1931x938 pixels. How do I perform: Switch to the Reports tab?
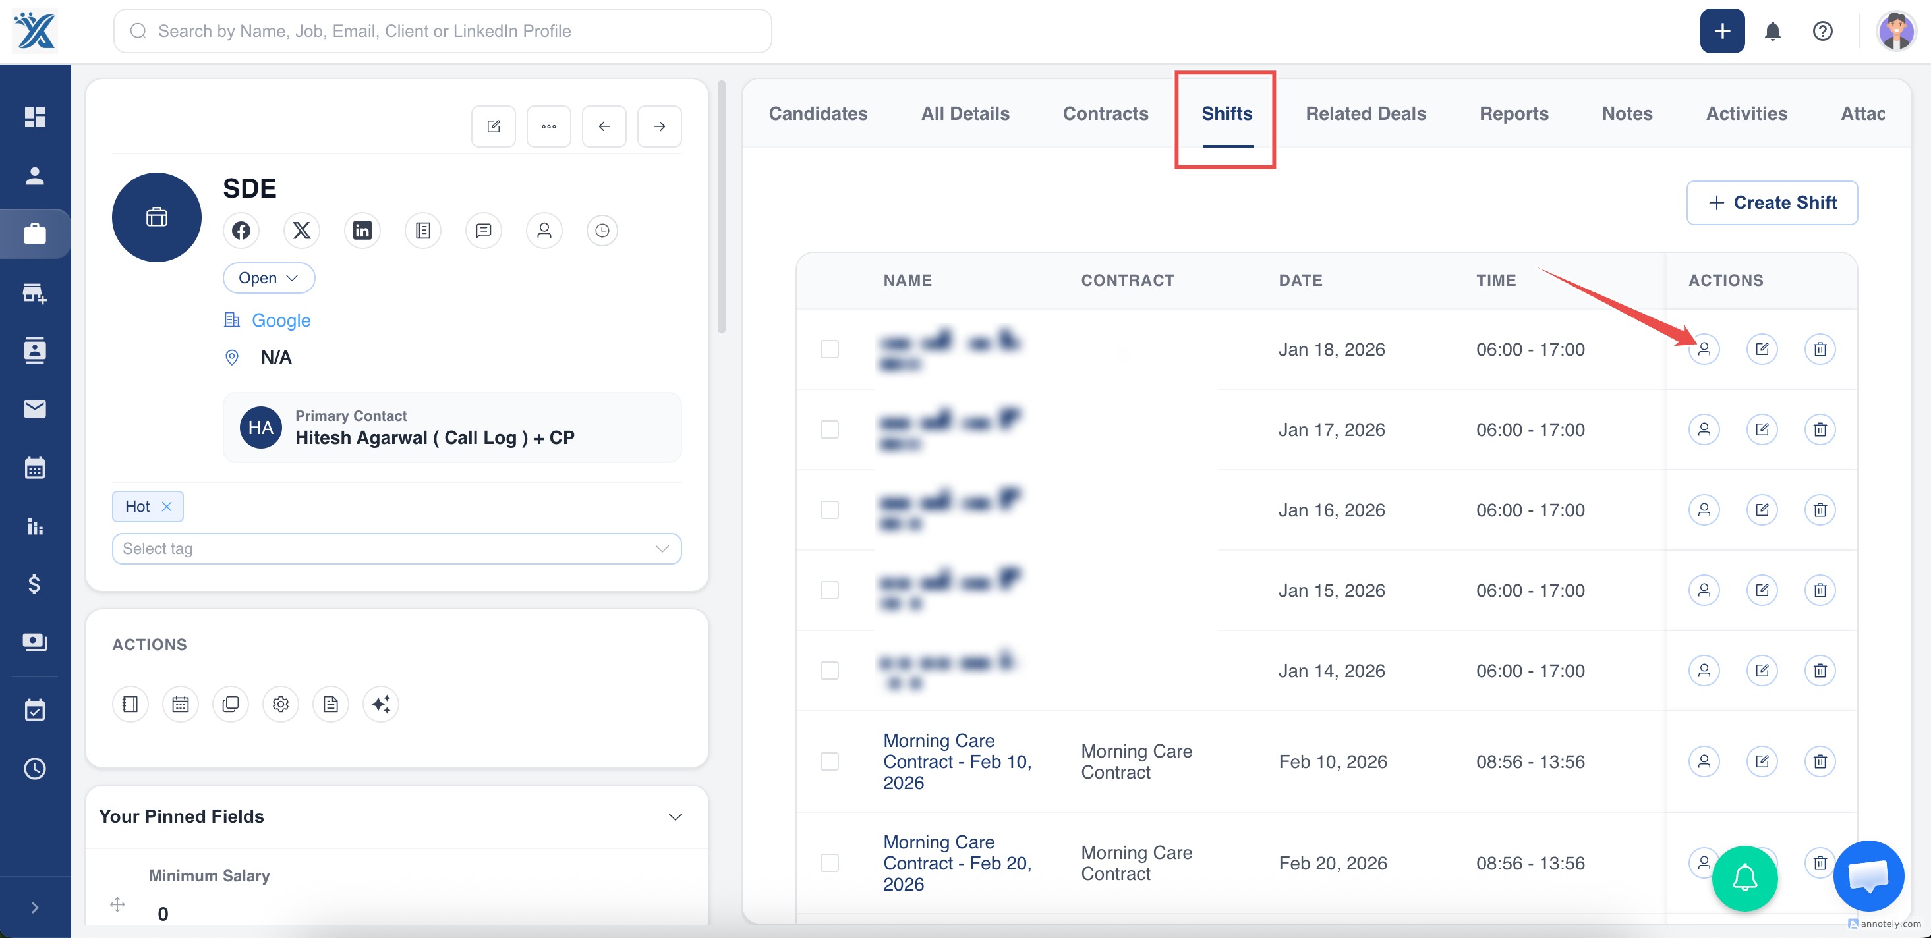tap(1513, 114)
